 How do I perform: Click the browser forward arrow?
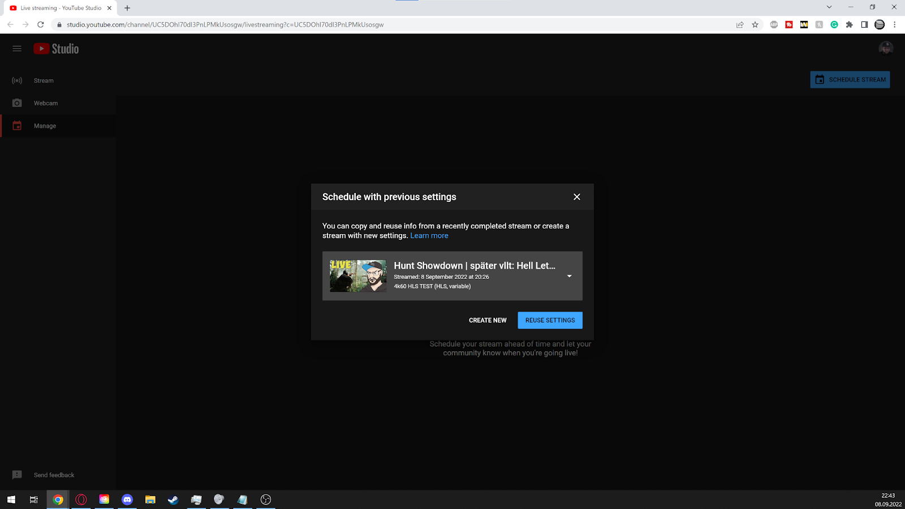(25, 24)
